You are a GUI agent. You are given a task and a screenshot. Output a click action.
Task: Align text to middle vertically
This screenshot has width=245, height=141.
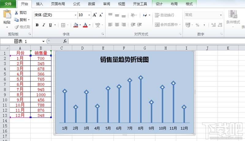pyautogui.click(x=117, y=15)
